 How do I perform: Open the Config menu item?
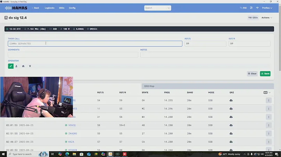72,8
